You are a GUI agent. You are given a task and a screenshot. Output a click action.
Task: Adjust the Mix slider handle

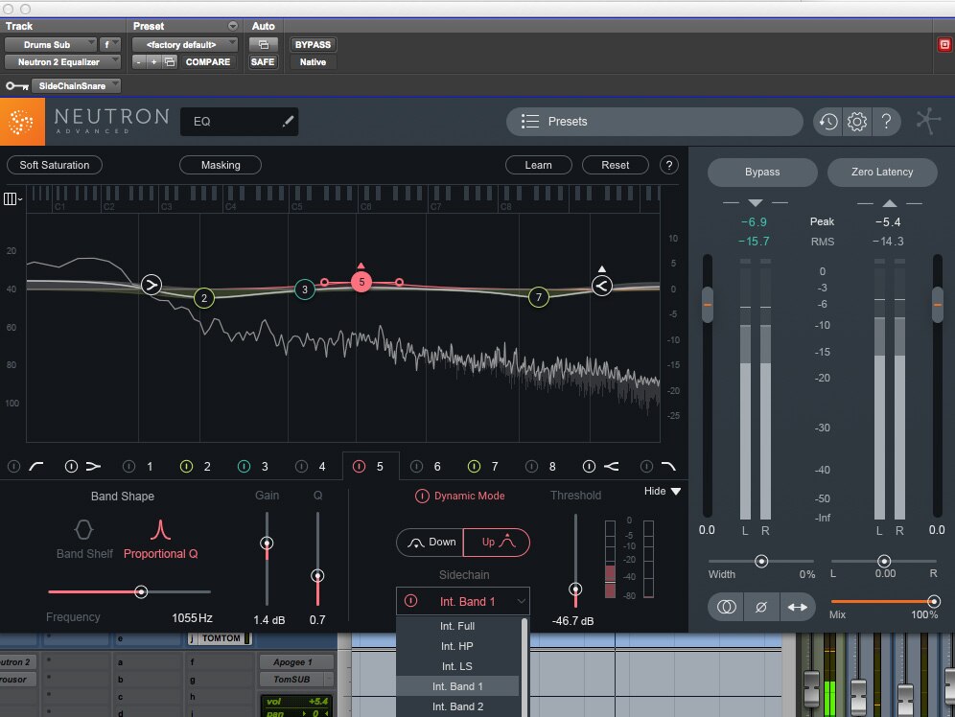click(x=933, y=601)
